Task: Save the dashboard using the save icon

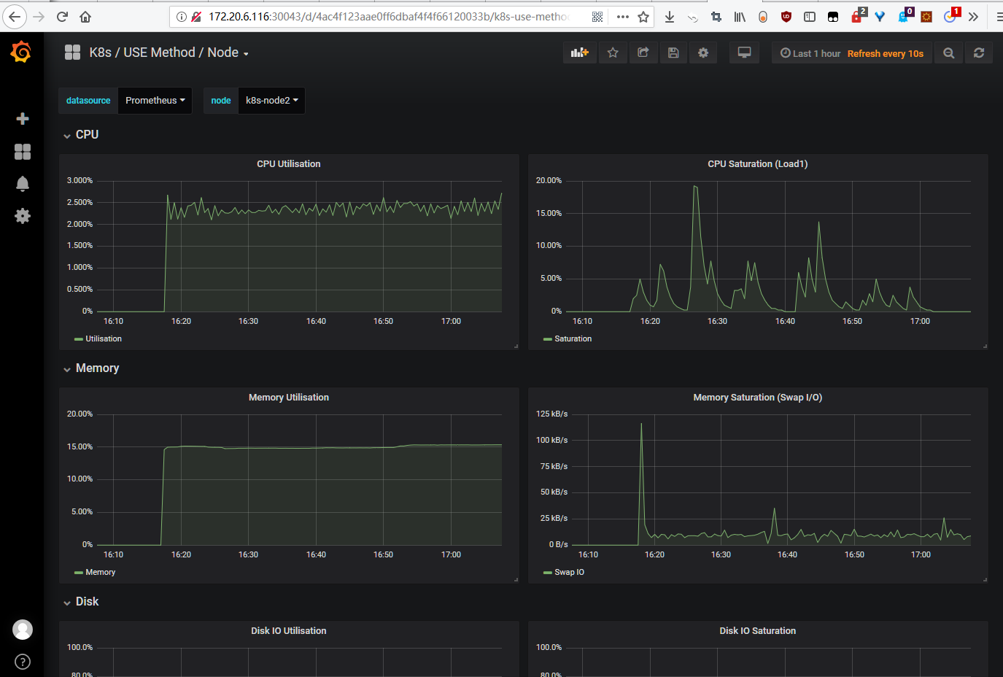Action: (x=673, y=53)
